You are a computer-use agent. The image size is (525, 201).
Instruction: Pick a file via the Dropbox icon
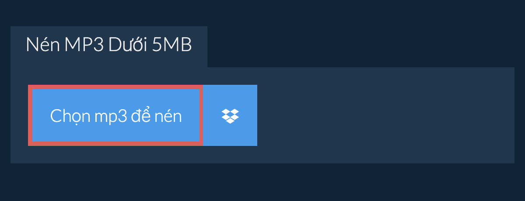(x=230, y=115)
